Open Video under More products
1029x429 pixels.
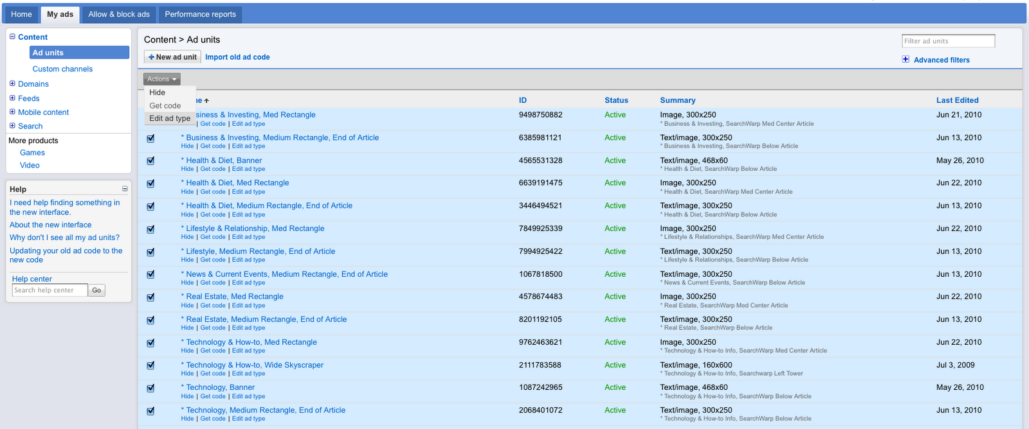click(30, 166)
